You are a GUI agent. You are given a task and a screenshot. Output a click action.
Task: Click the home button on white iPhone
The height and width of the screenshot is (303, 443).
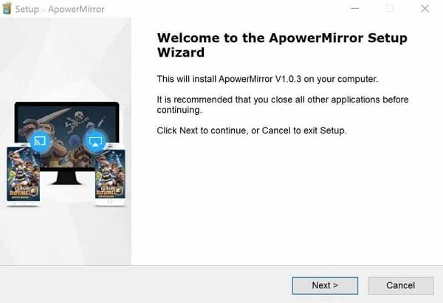(x=110, y=202)
